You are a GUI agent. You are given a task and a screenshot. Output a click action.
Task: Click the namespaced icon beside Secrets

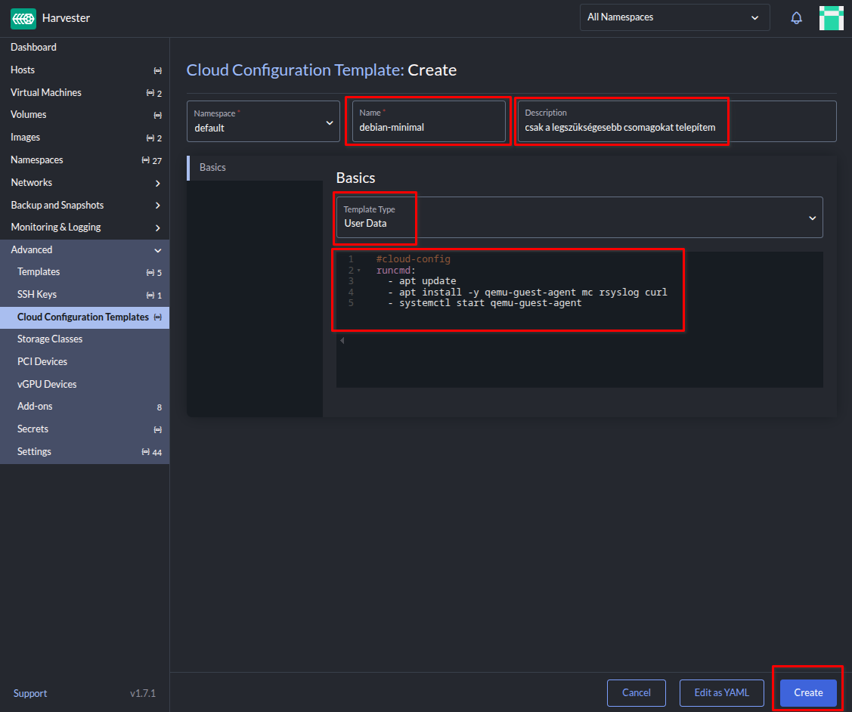(157, 429)
